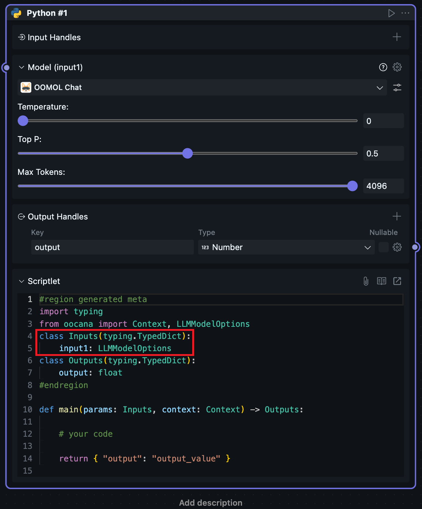Open the block's more options menu
The height and width of the screenshot is (509, 422).
[405, 13]
